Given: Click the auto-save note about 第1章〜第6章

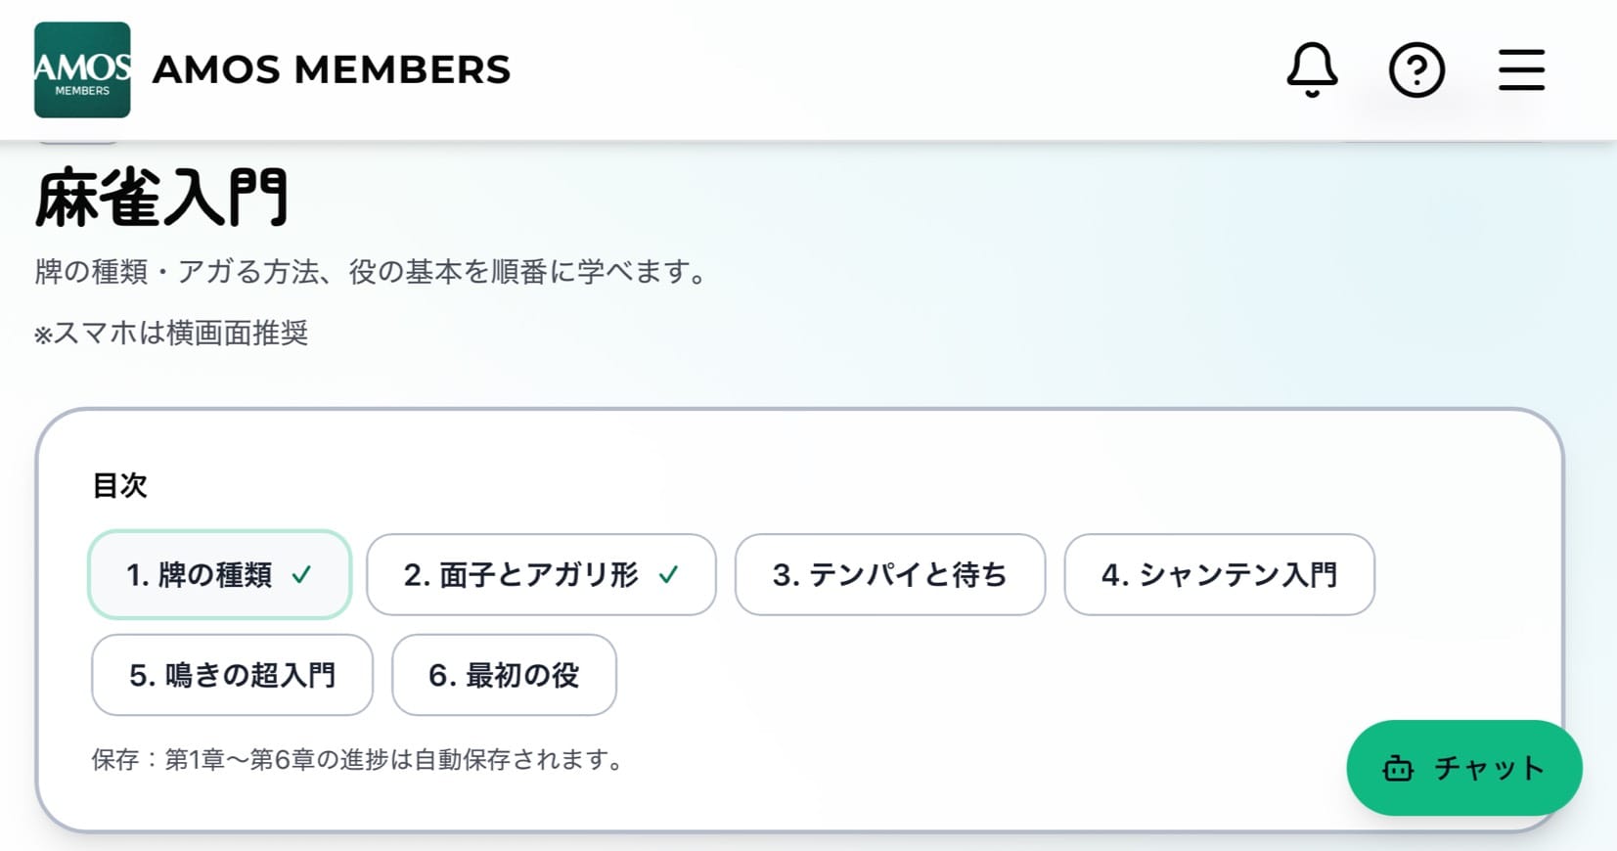Looking at the screenshot, I should (358, 760).
